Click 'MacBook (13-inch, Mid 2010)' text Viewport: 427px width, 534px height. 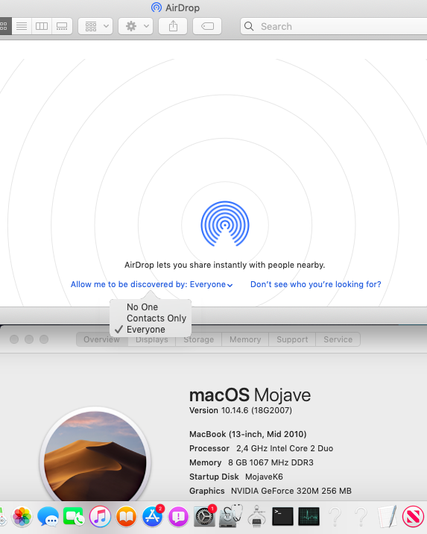(247, 434)
